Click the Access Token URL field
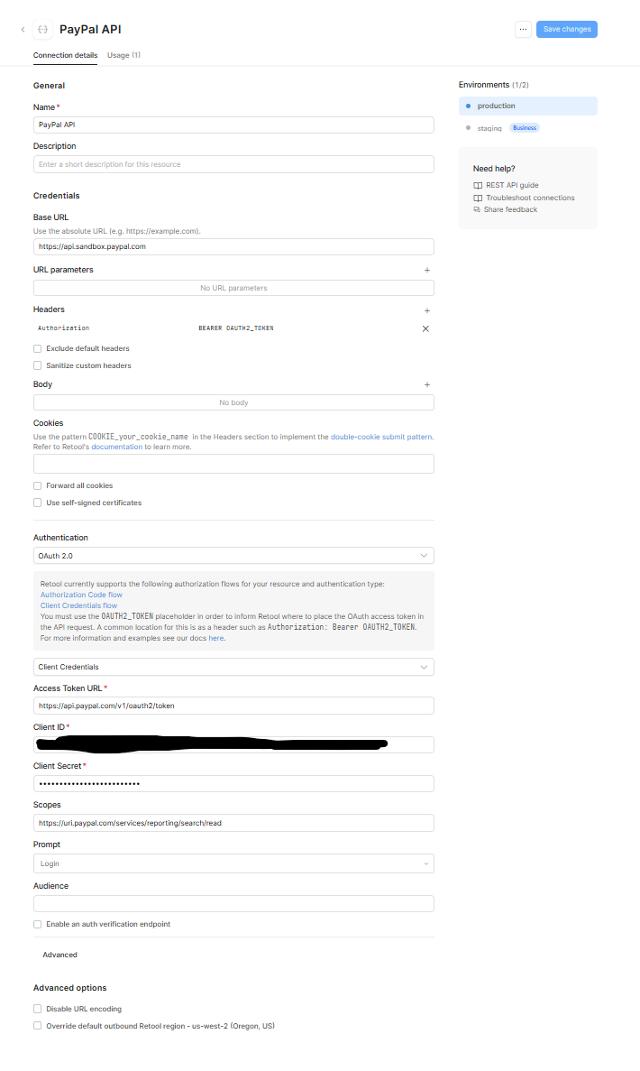The image size is (640, 1071). click(233, 706)
